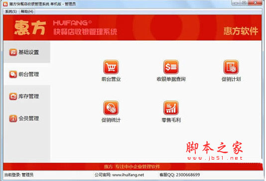Select the 会员管理 sidebar label
Image resolution: width=266 pixels, height=181 pixels.
tap(29, 118)
